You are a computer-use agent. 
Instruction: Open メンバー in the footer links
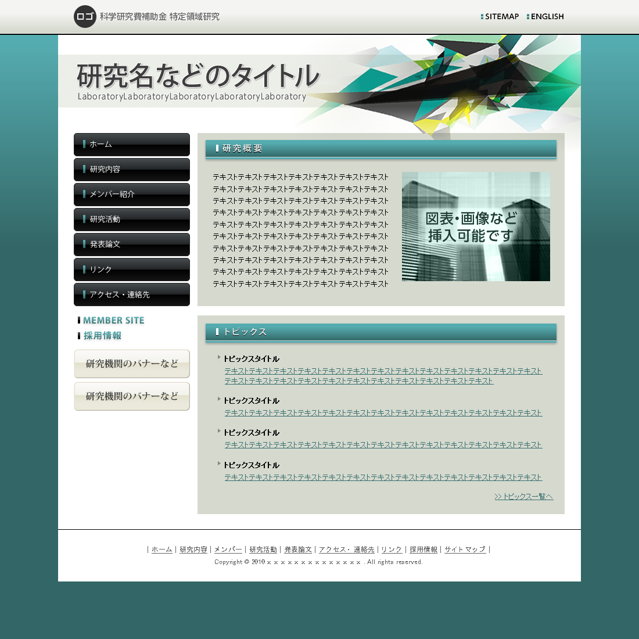pyautogui.click(x=228, y=550)
